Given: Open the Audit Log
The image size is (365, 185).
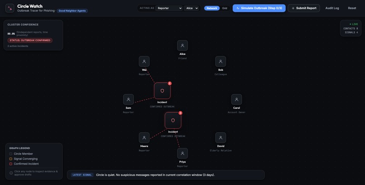Looking at the screenshot, I should click(332, 8).
